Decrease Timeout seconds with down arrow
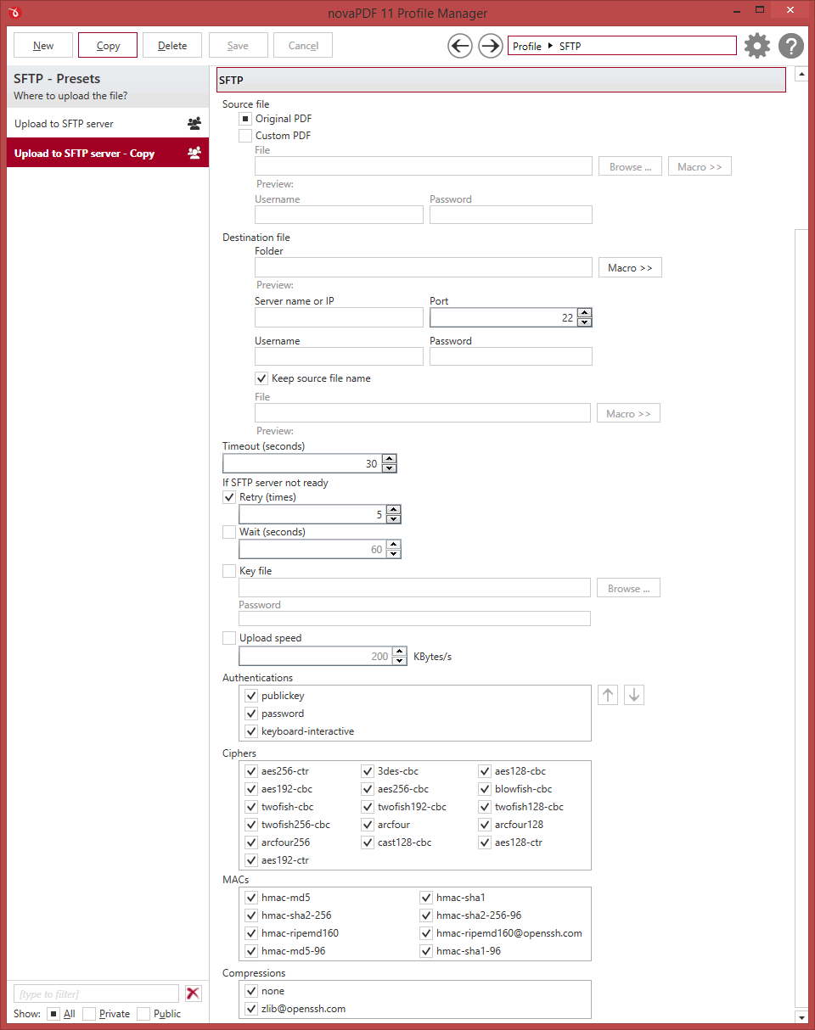This screenshot has width=815, height=1030. (x=389, y=468)
